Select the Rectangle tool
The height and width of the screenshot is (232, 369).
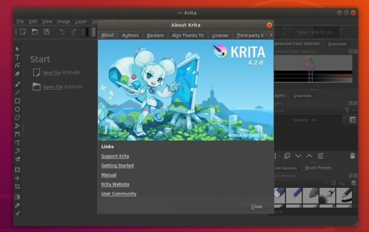17,101
